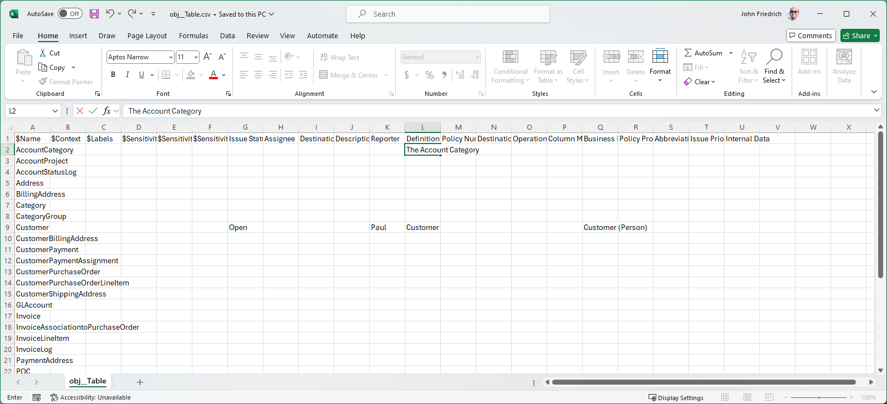Toggle the AutoSave switch
This screenshot has height=404, width=887.
70,14
